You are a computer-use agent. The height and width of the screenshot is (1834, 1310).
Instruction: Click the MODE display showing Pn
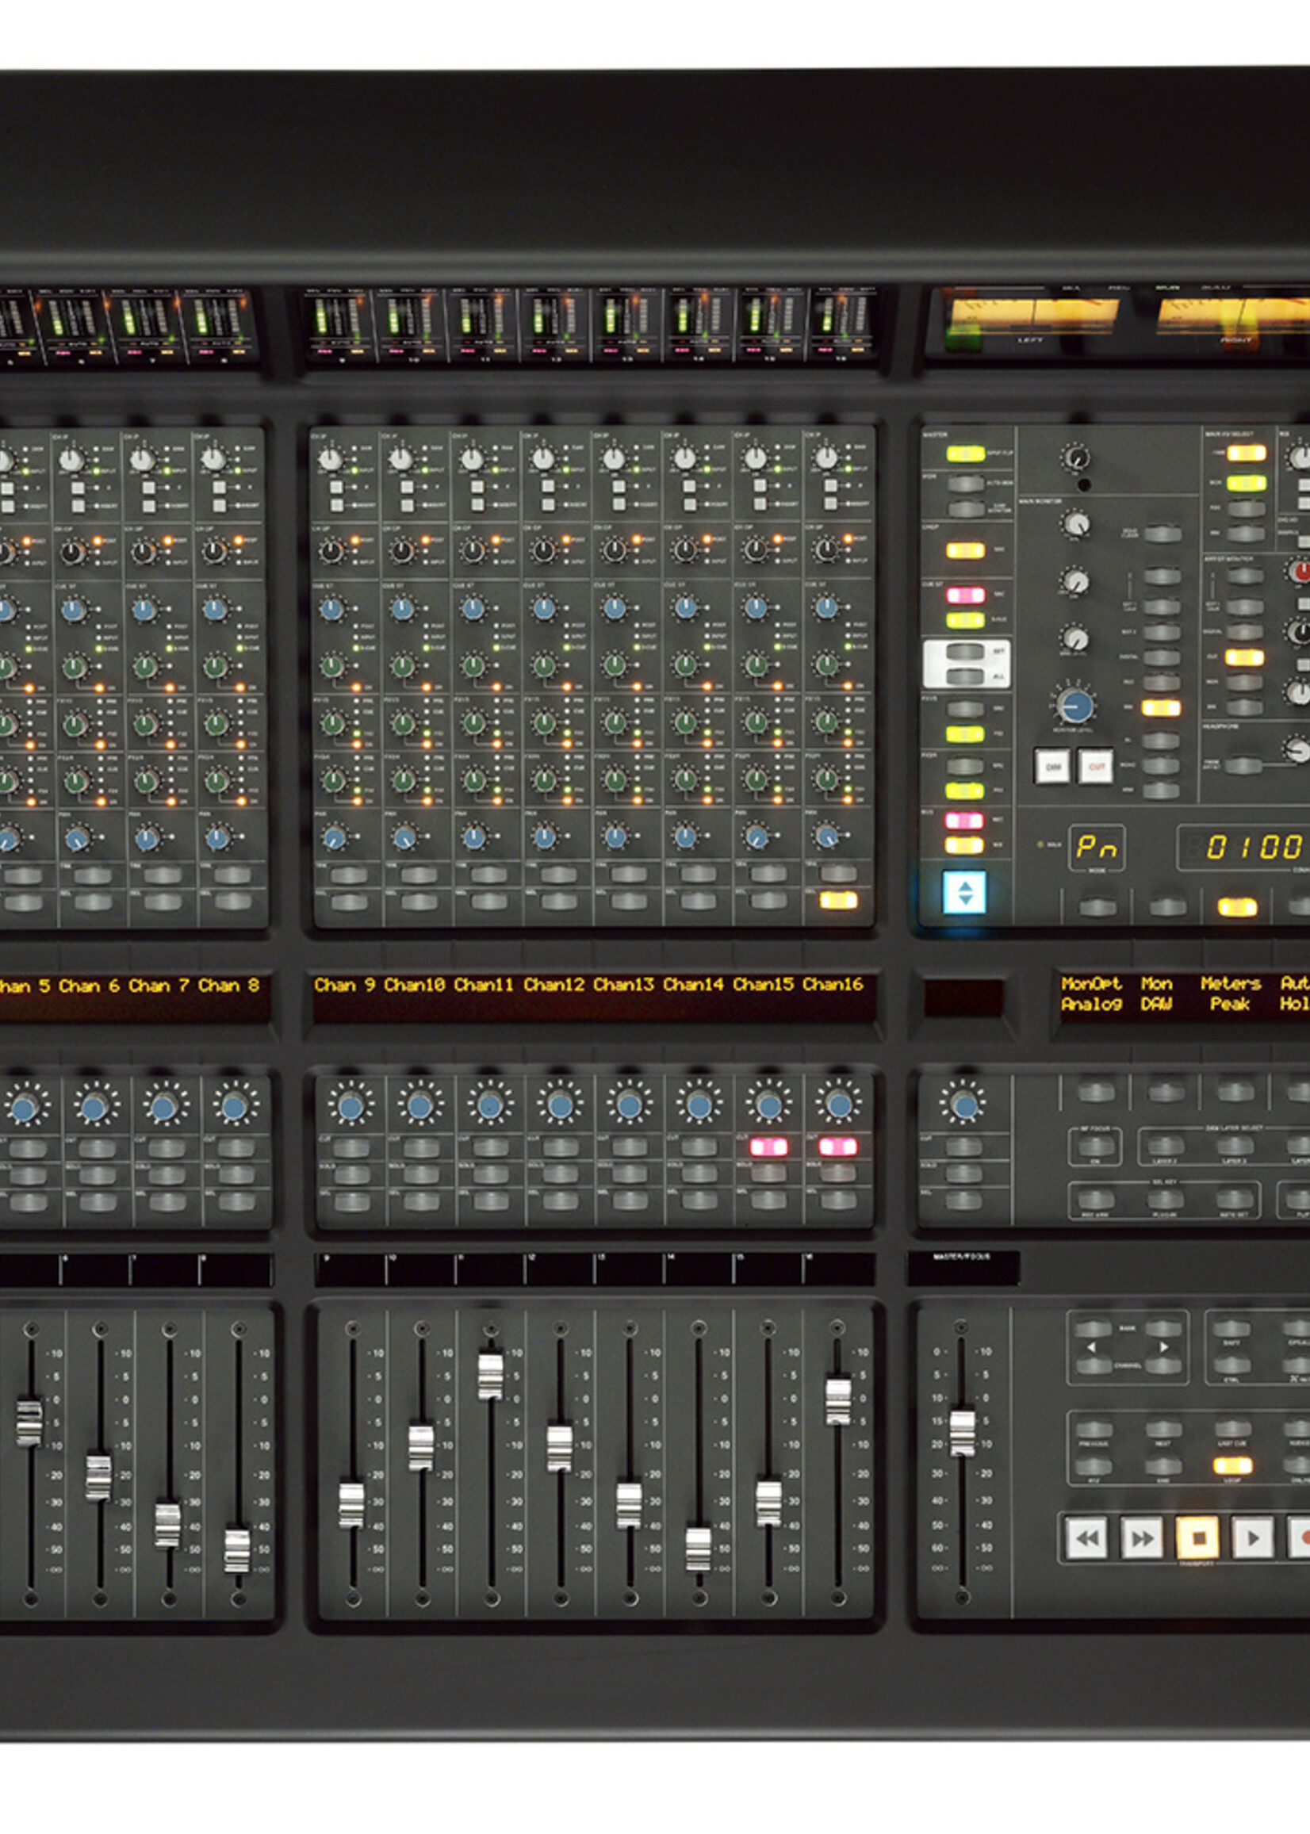click(x=1096, y=847)
